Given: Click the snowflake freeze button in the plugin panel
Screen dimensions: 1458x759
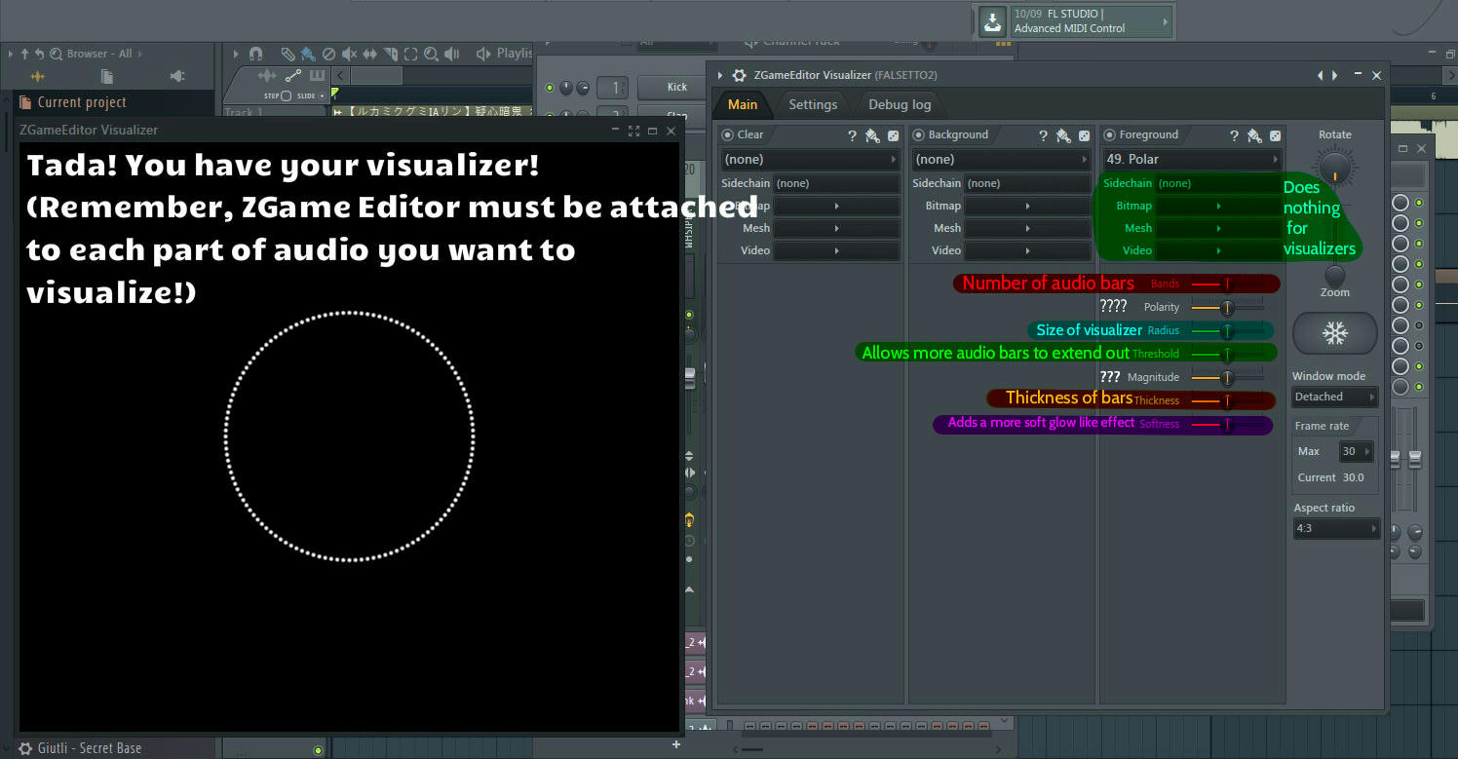Looking at the screenshot, I should tap(1334, 332).
